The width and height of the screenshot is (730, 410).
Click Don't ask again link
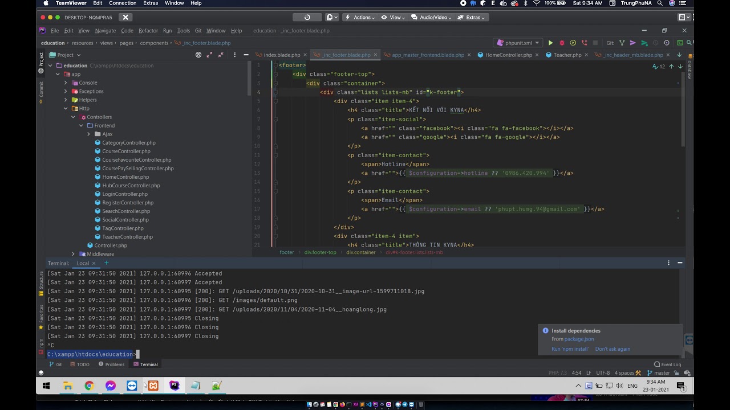613,349
